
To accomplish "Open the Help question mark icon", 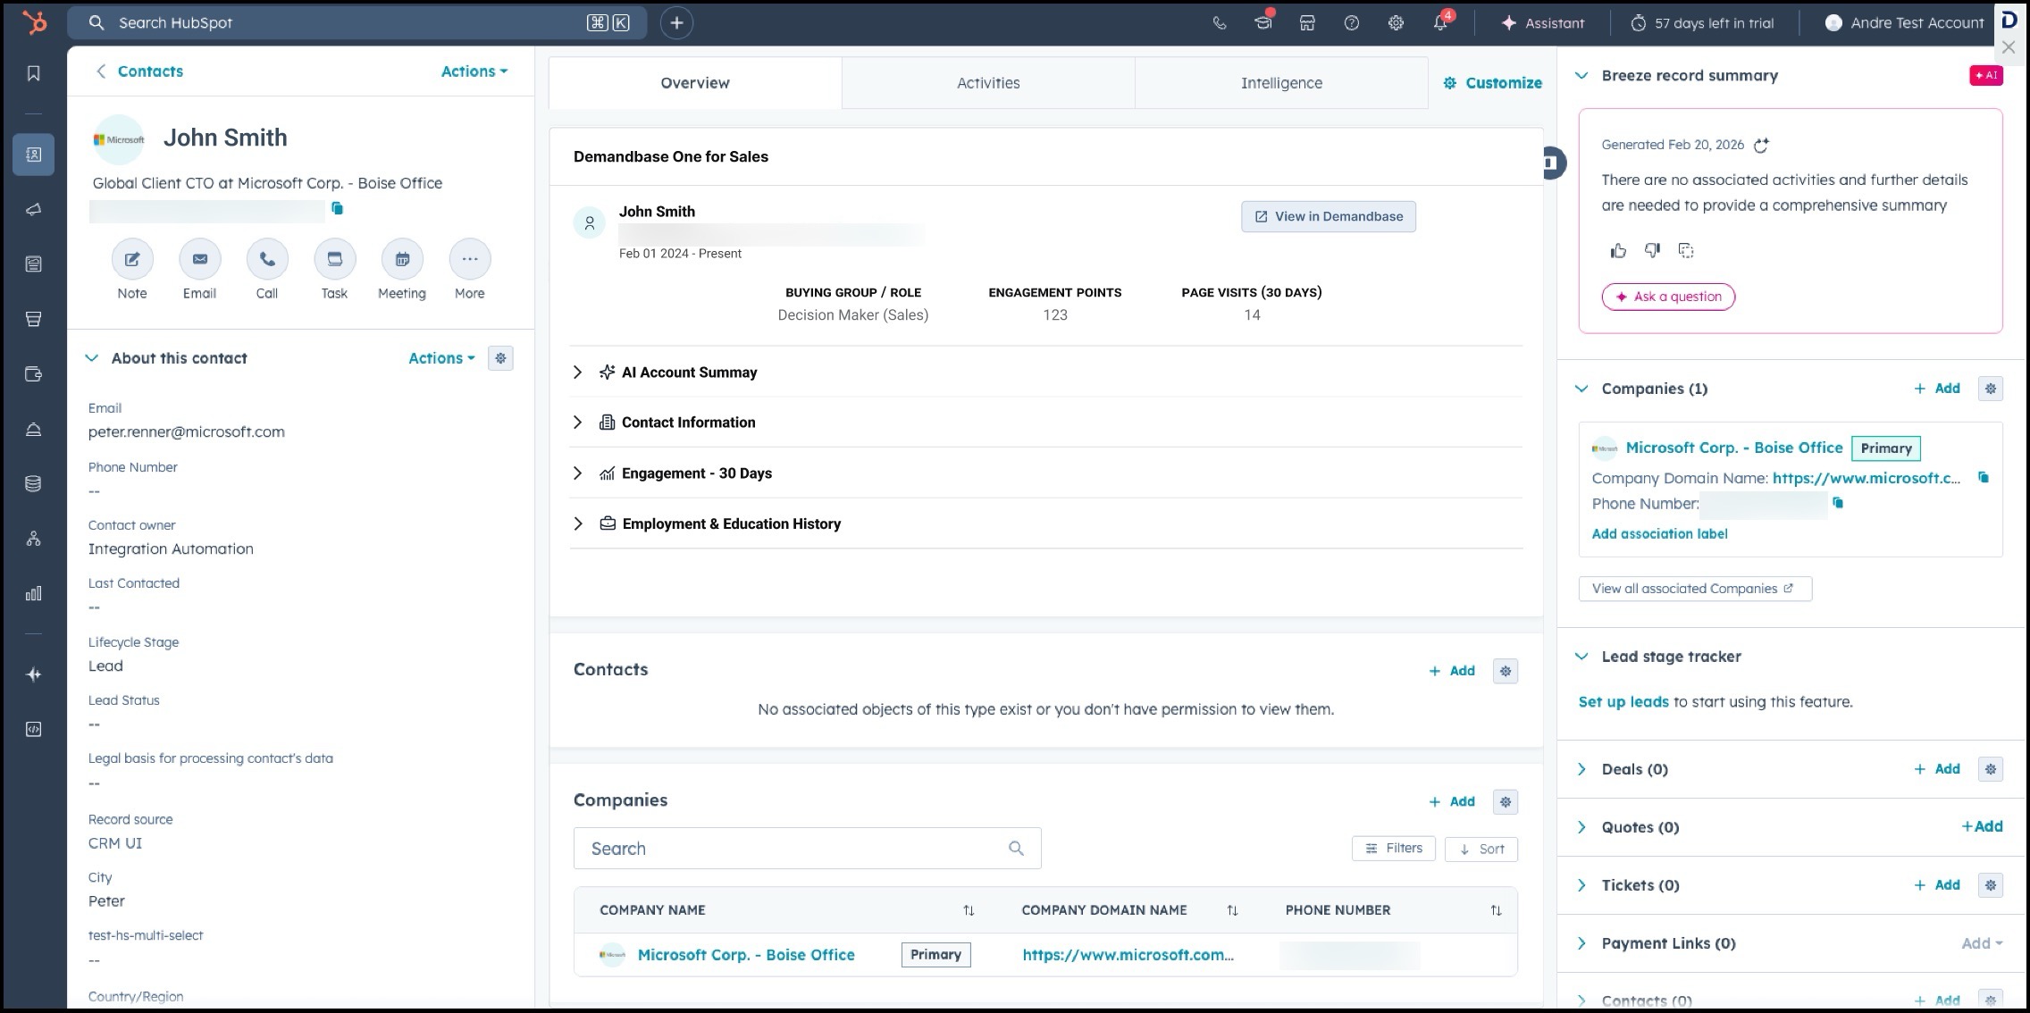I will (x=1352, y=23).
